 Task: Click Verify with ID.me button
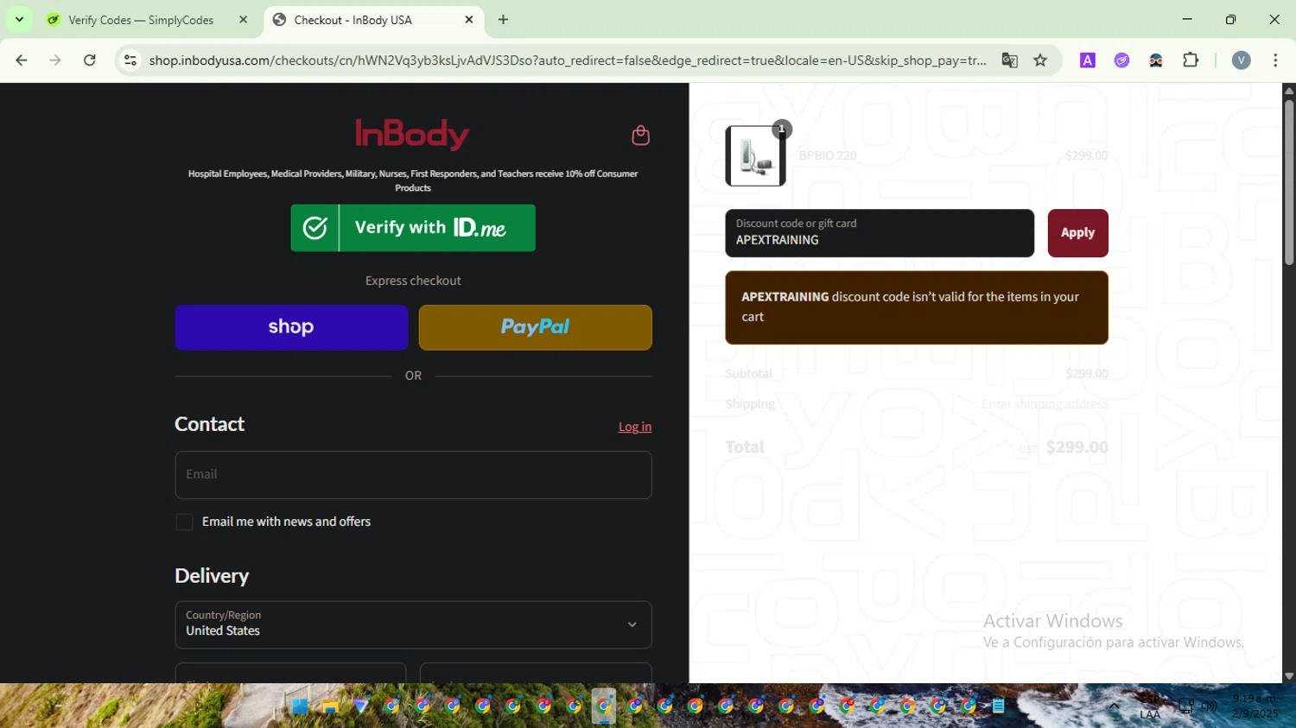tap(413, 228)
